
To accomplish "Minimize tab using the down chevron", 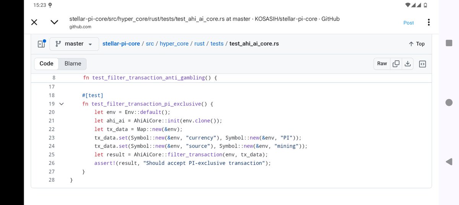I will tap(54, 22).
